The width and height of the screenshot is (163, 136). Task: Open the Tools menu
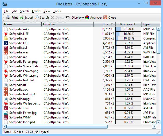[x=57, y=11]
